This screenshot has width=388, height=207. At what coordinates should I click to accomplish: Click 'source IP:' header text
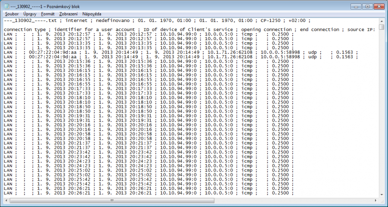click(361, 30)
